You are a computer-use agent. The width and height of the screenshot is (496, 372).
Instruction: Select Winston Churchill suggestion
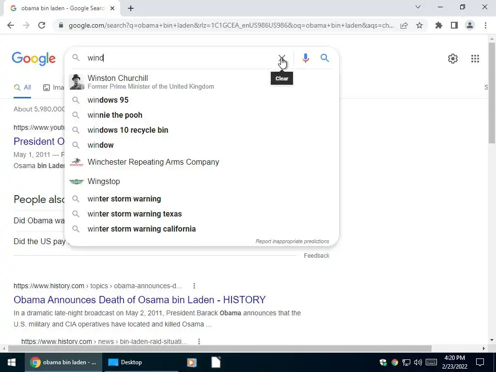(x=201, y=82)
